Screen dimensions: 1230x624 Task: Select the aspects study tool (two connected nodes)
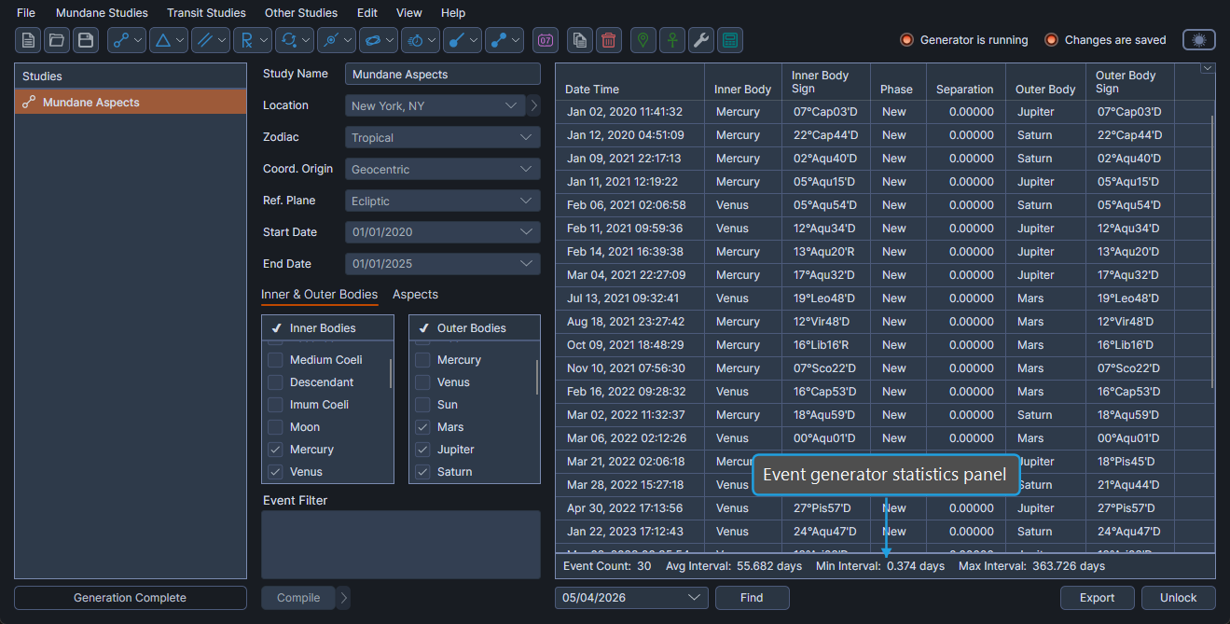[x=127, y=40]
